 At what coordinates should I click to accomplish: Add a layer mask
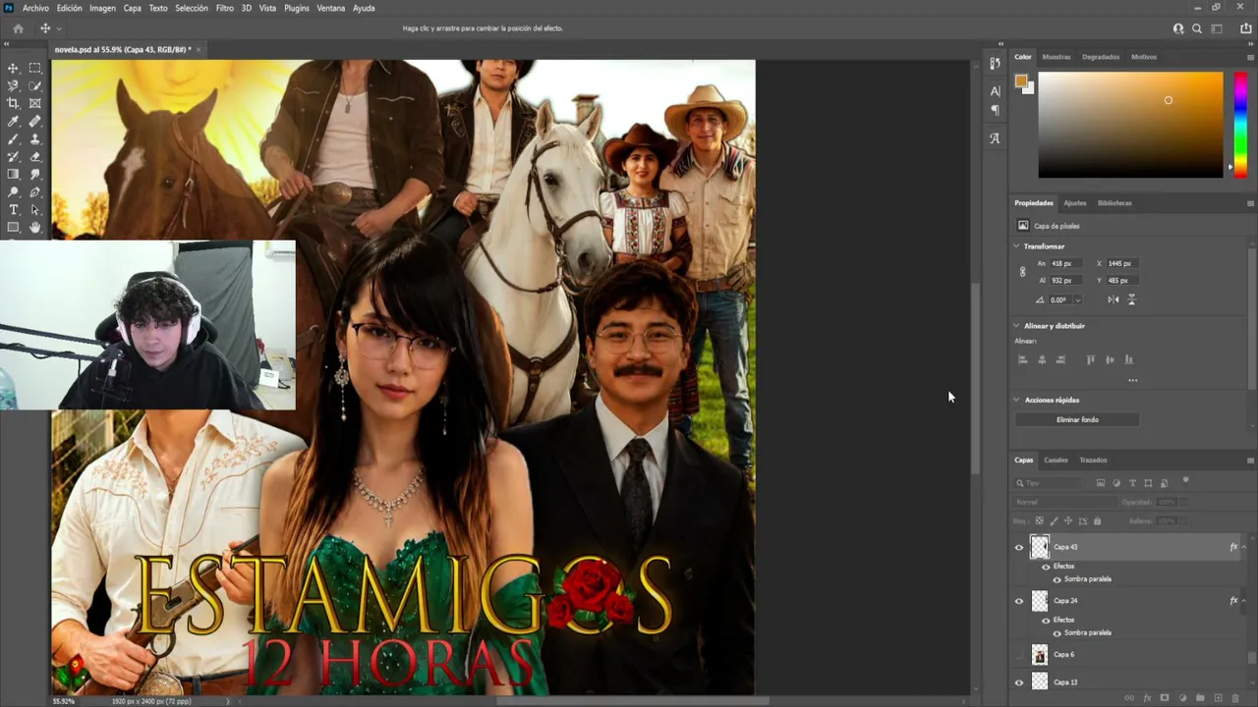point(1165,698)
